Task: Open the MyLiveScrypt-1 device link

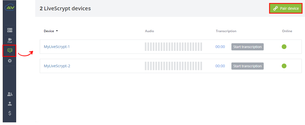Action: click(57, 47)
